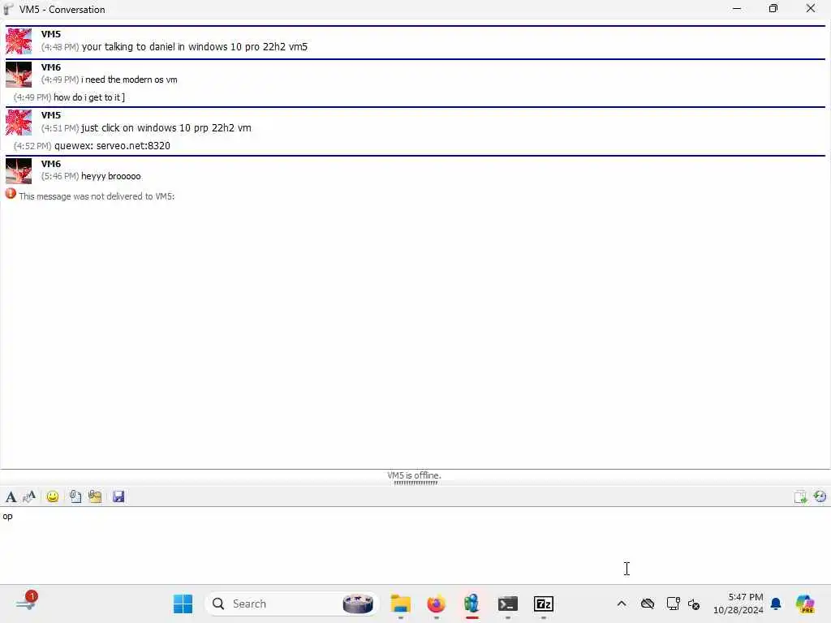Click the crossed-out cloud tray icon
Viewport: 831px width, 623px height.
pos(647,604)
